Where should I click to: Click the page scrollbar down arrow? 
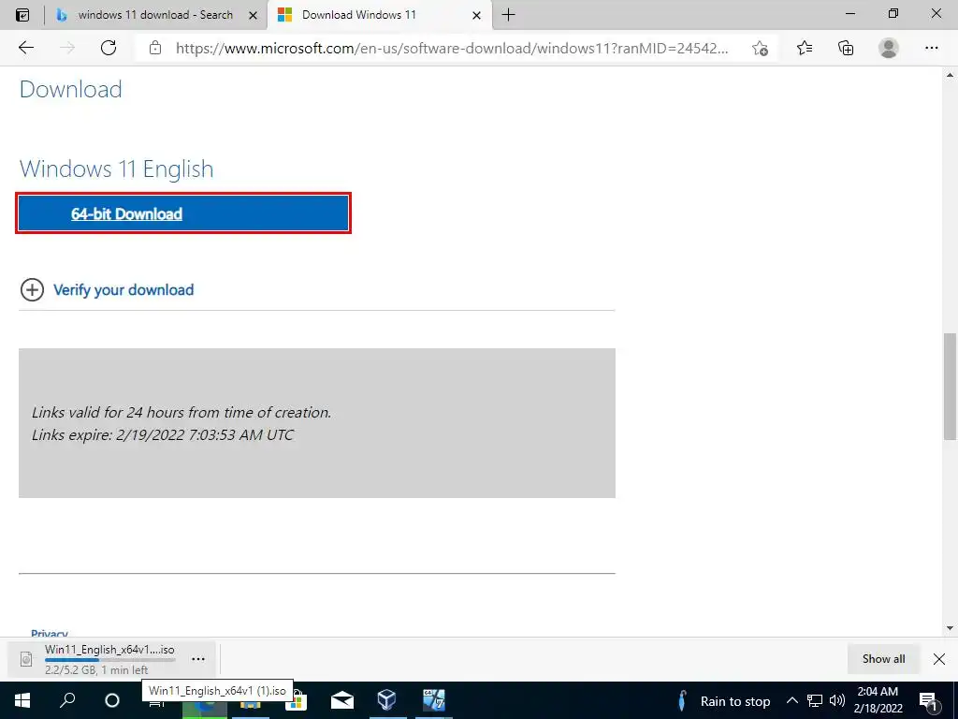click(x=950, y=628)
